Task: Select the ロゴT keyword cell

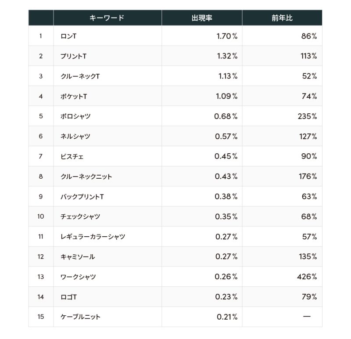Action: click(x=69, y=297)
